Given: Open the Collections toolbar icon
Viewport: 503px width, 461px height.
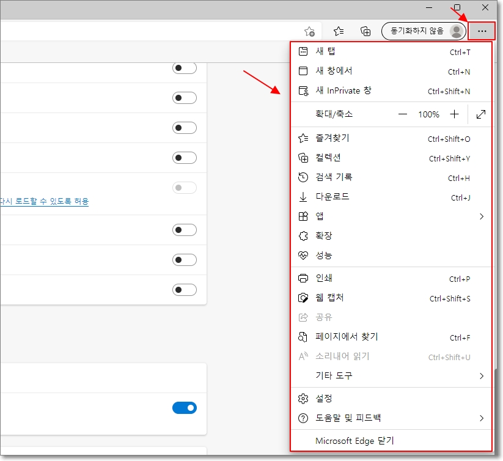Looking at the screenshot, I should 365,31.
